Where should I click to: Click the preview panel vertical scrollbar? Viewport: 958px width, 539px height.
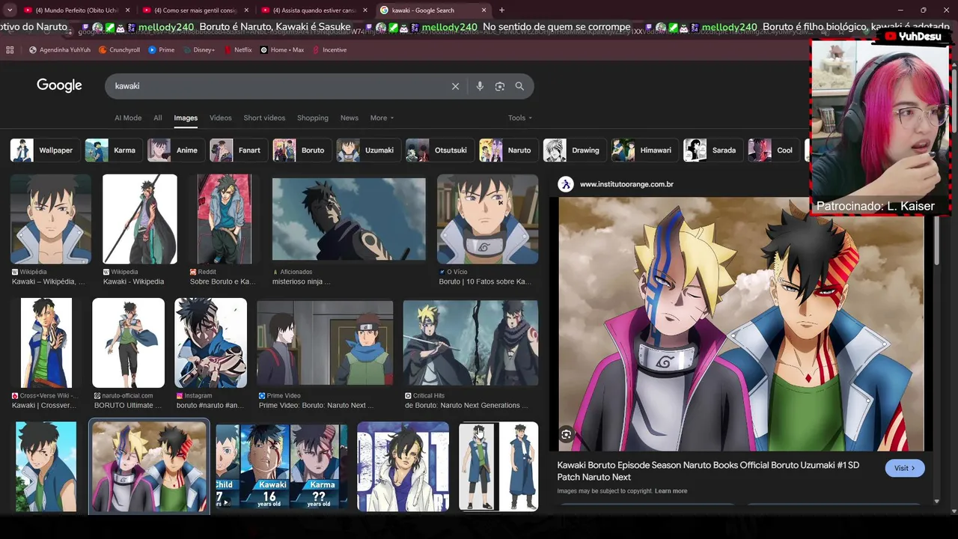[936, 240]
